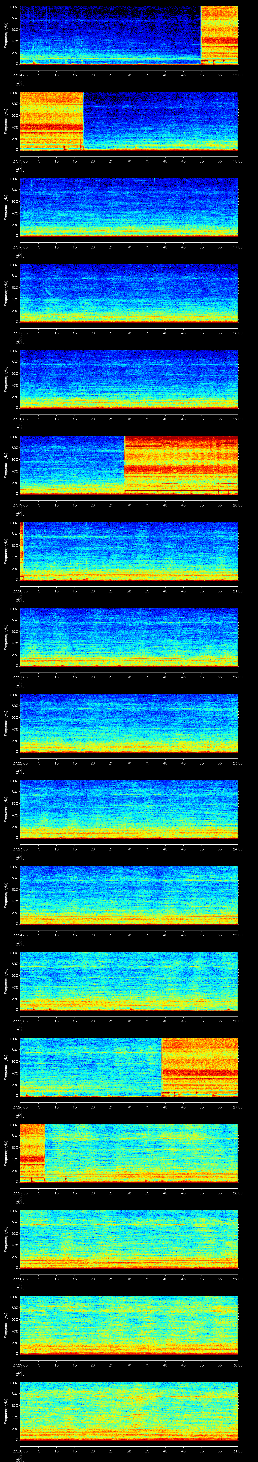Click the spectrogram panel starting at 20:14:00

click(129, 35)
